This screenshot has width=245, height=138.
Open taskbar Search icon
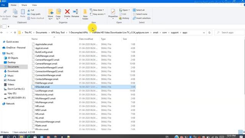coord(8,137)
